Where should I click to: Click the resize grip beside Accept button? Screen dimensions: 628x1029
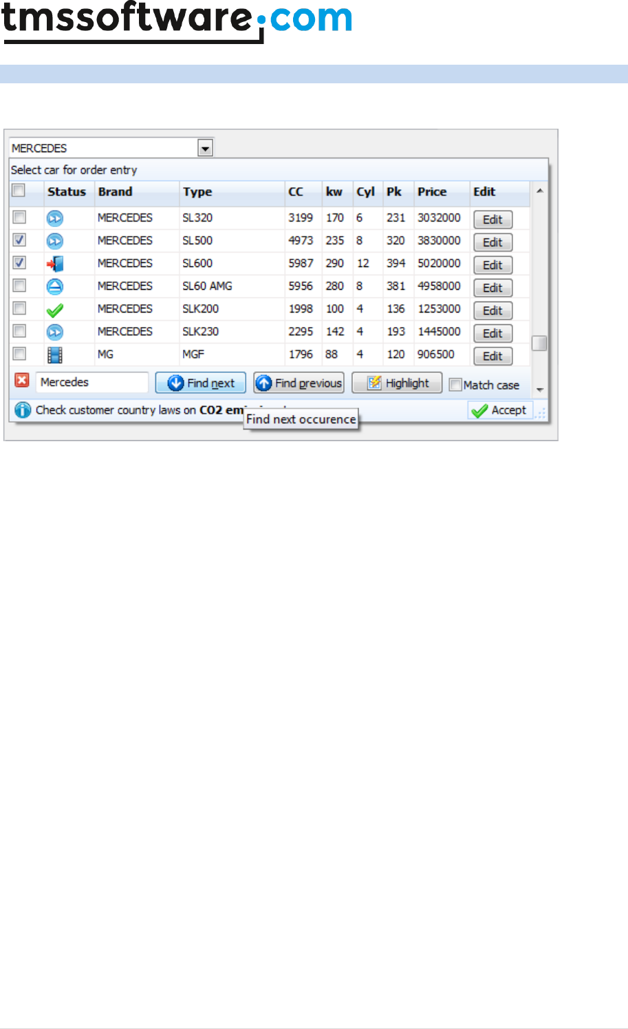click(541, 413)
